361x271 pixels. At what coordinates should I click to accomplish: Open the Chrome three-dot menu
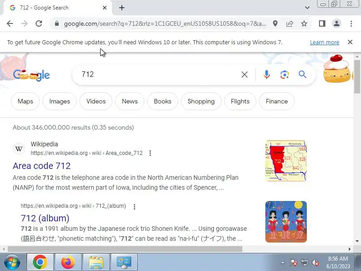(351, 23)
